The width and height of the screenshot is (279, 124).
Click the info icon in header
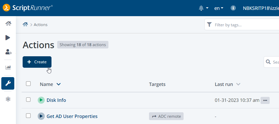click(233, 8)
